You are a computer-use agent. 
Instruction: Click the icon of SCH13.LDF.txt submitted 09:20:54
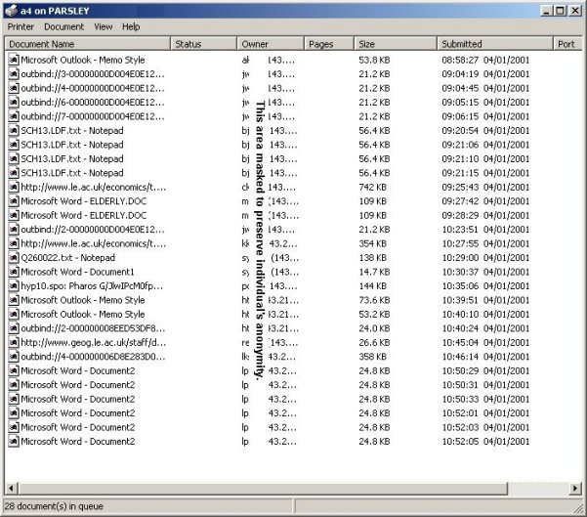click(x=14, y=131)
